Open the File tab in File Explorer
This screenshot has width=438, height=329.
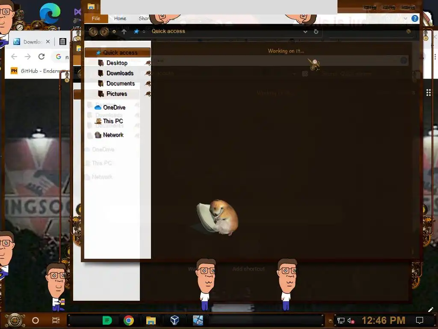[96, 18]
